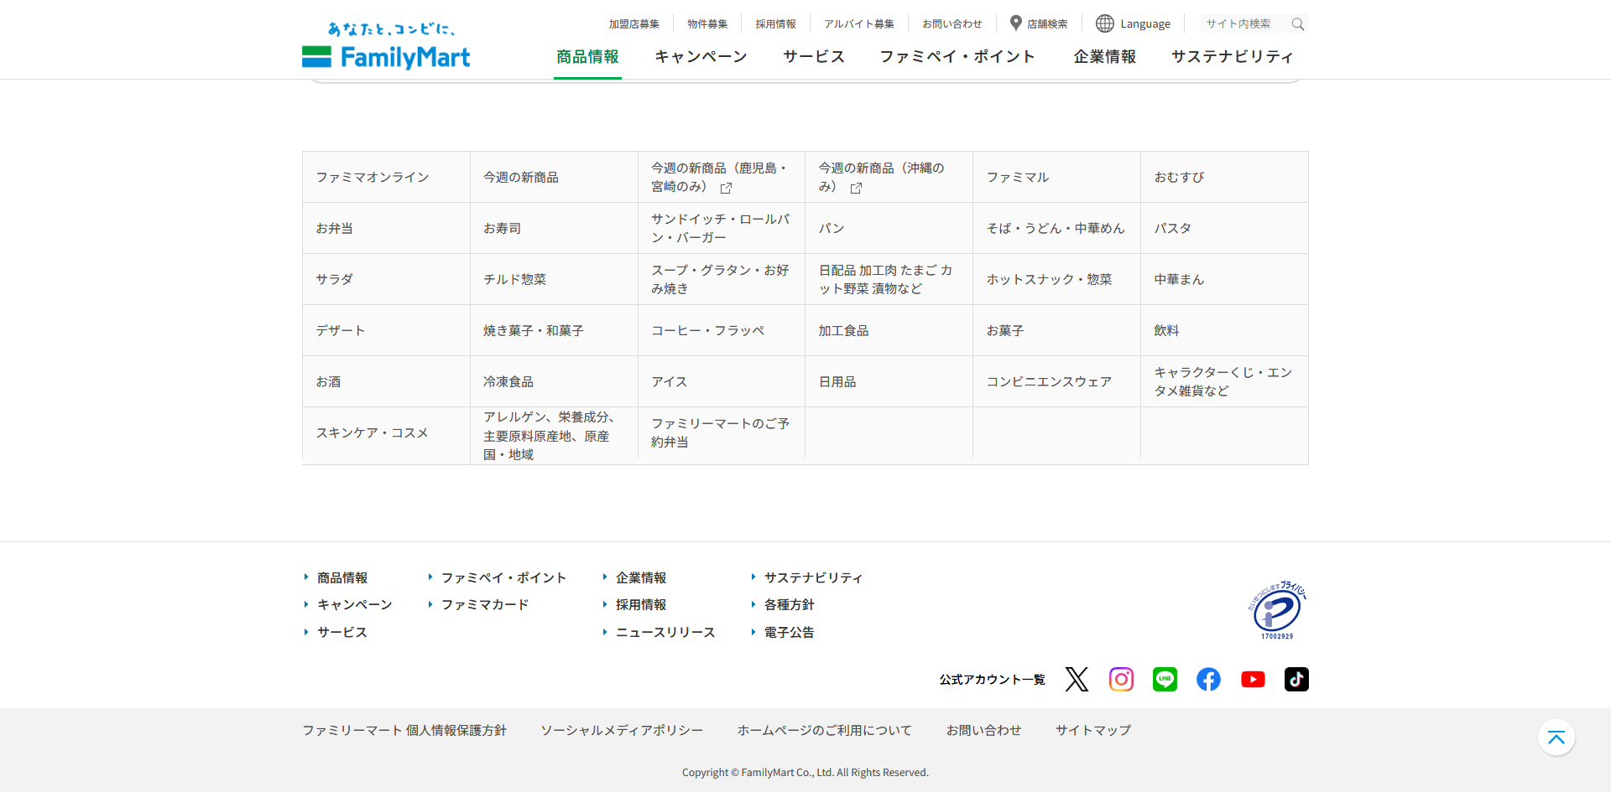Screen dimensions: 1611x792
Task: Open the アイス category
Action: coord(722,381)
